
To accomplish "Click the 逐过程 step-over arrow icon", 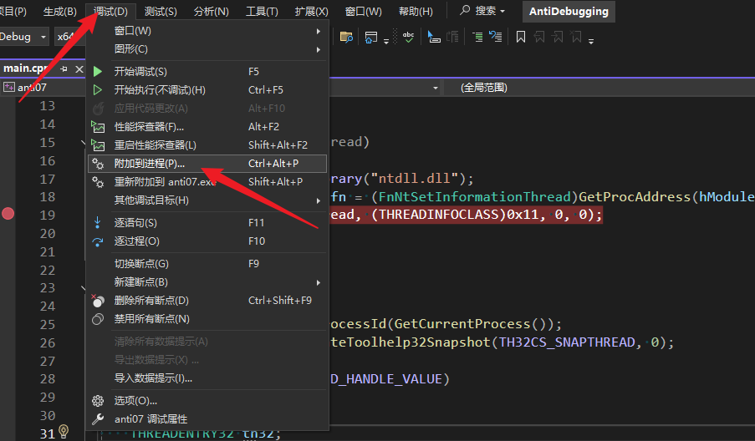I will pos(98,241).
